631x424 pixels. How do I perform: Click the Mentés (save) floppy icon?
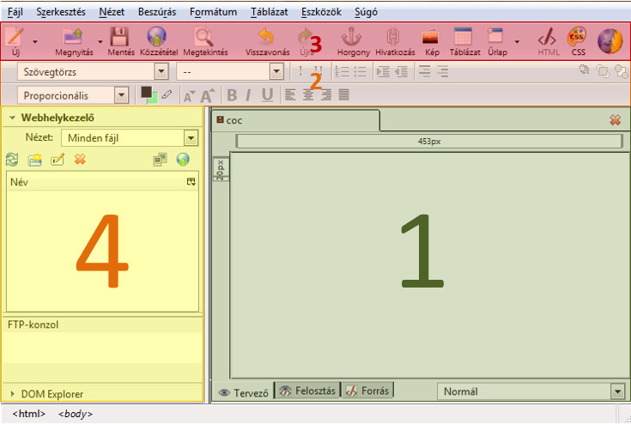[120, 39]
